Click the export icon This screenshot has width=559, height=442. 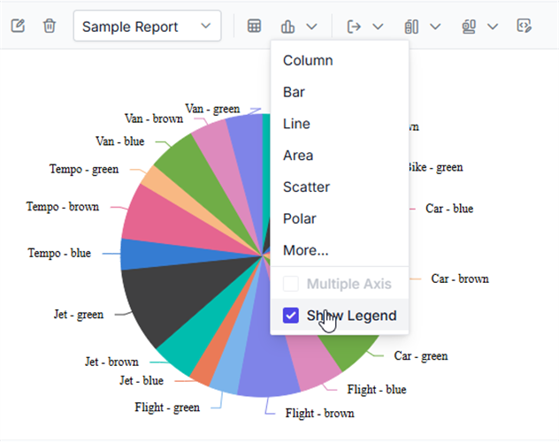pyautogui.click(x=354, y=27)
